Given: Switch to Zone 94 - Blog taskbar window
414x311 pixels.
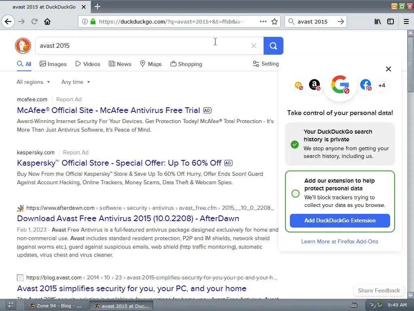Looking at the screenshot, I should (x=56, y=306).
